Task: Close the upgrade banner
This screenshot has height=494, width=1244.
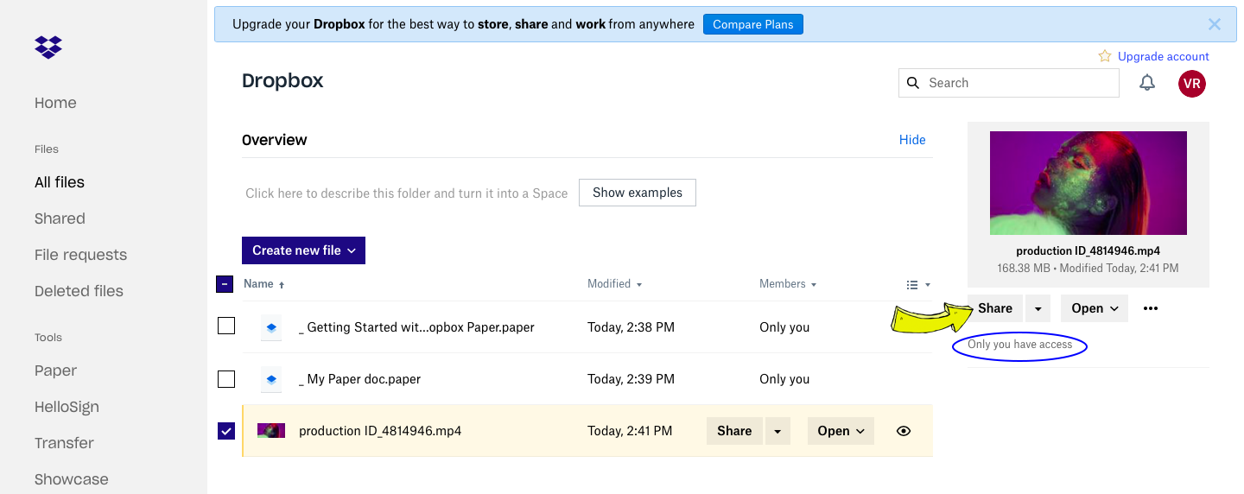Action: 1215,24
